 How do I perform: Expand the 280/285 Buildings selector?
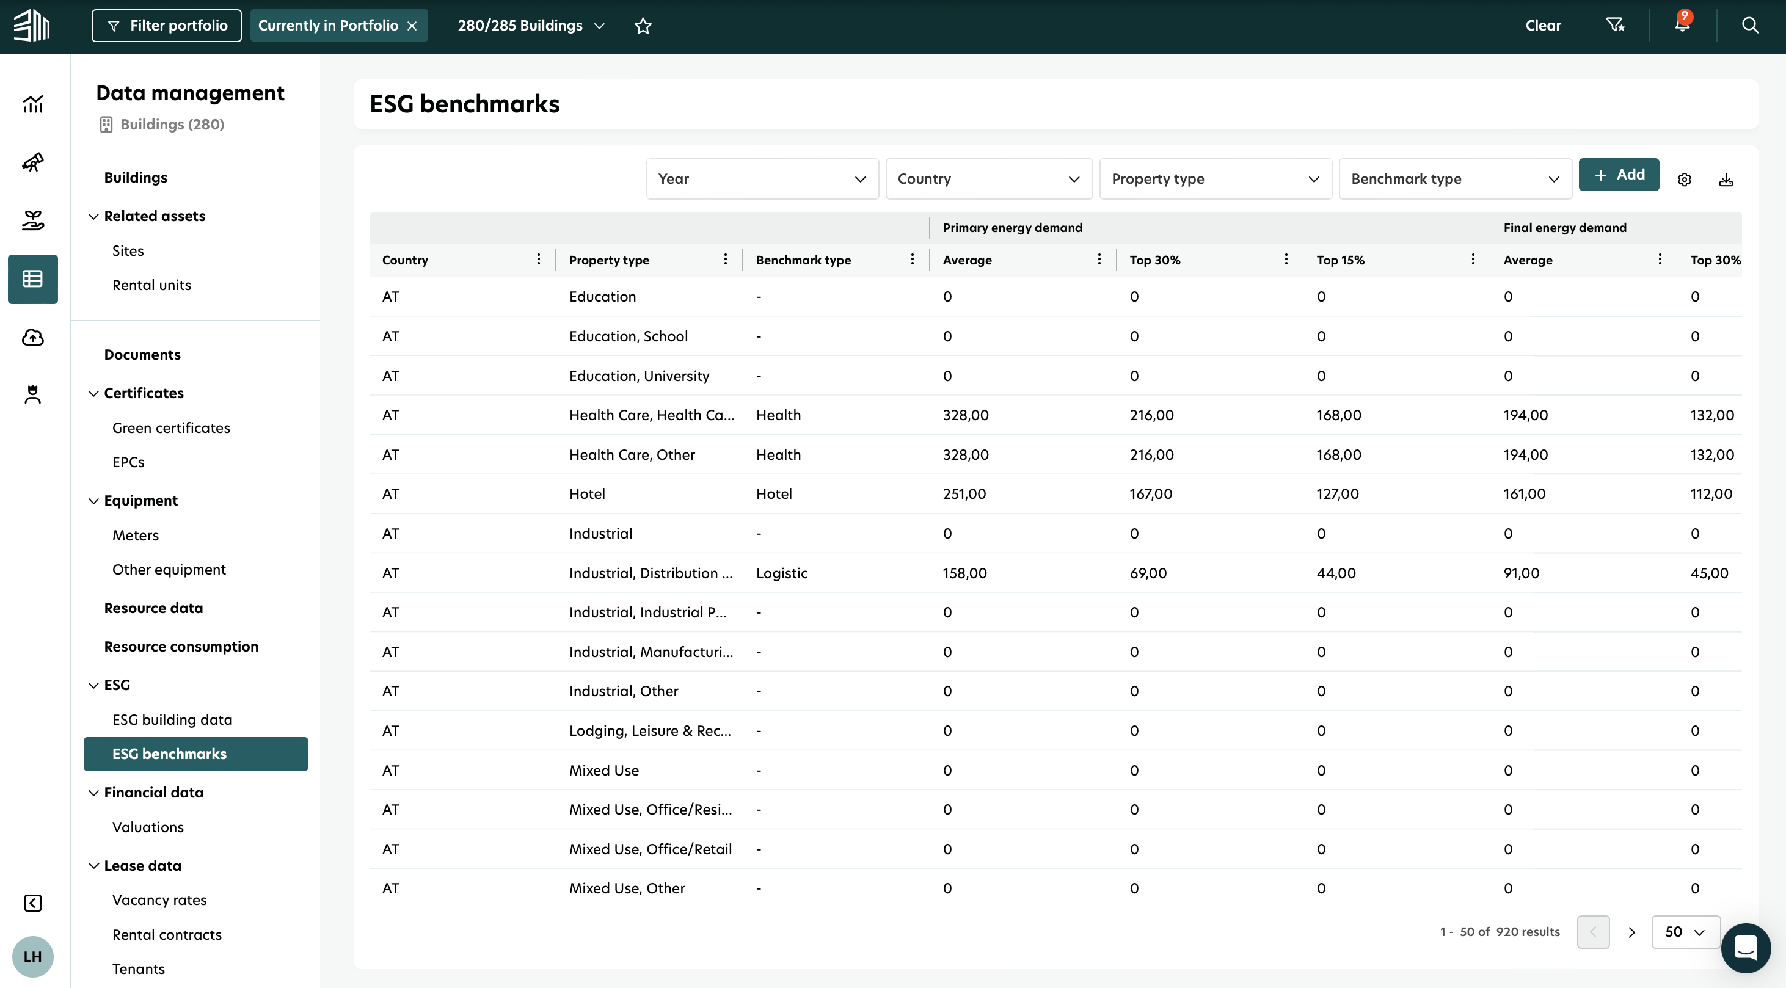531,26
